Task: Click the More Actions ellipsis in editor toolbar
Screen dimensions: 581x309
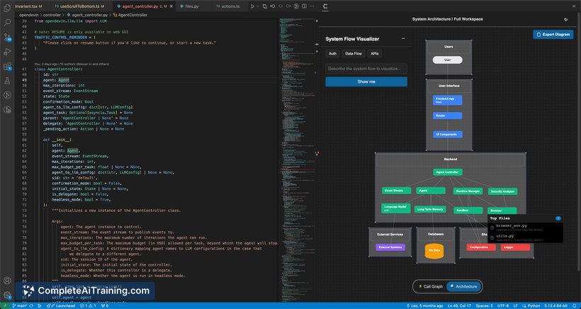Action: (x=312, y=6)
